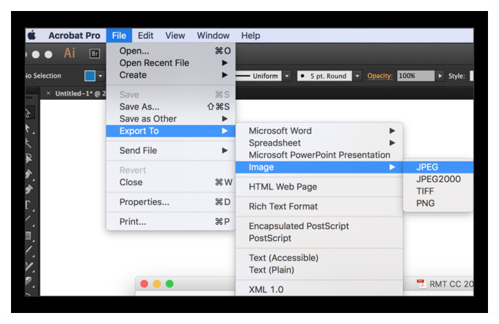Viewport: 499px width, 324px height.
Task: Open the fill color dropdown arrow
Action: point(101,76)
